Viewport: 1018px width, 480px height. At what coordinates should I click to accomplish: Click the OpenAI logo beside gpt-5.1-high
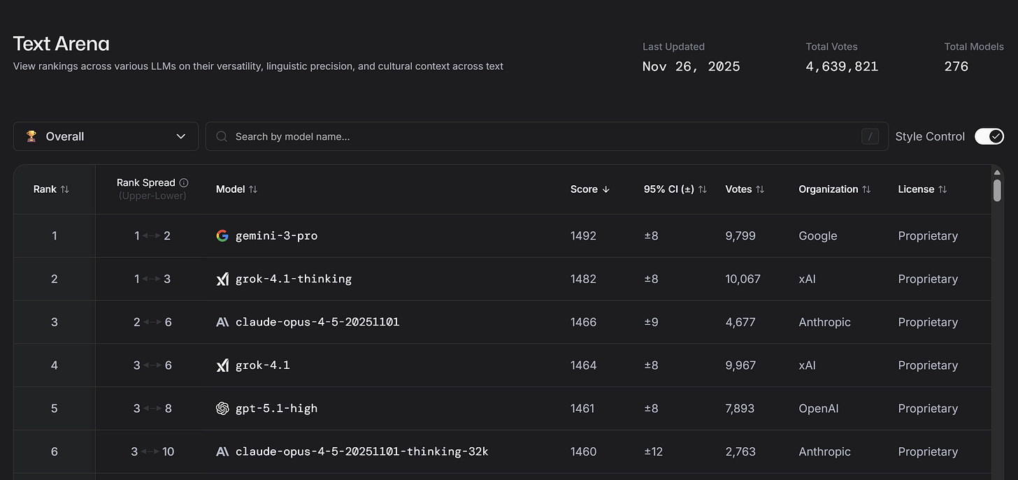point(222,409)
